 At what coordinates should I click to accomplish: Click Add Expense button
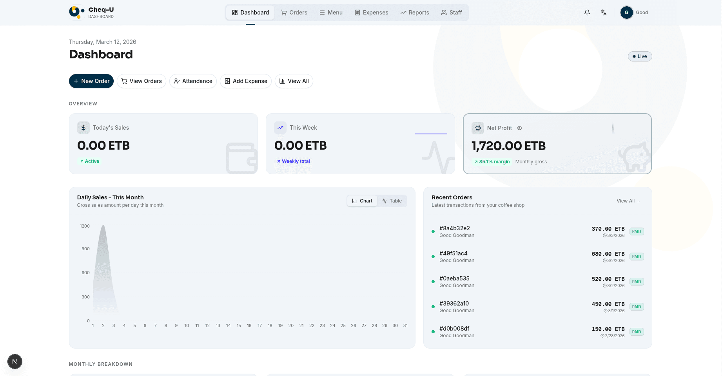pyautogui.click(x=246, y=81)
